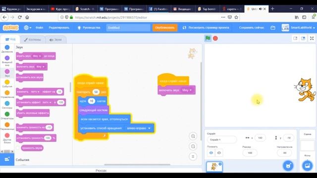317x178 pixels.
Task: Open the Sensing blocks category
Action: click(x=7, y=105)
